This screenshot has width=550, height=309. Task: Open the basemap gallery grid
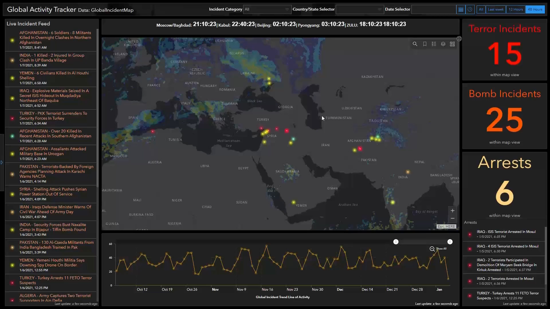point(452,44)
